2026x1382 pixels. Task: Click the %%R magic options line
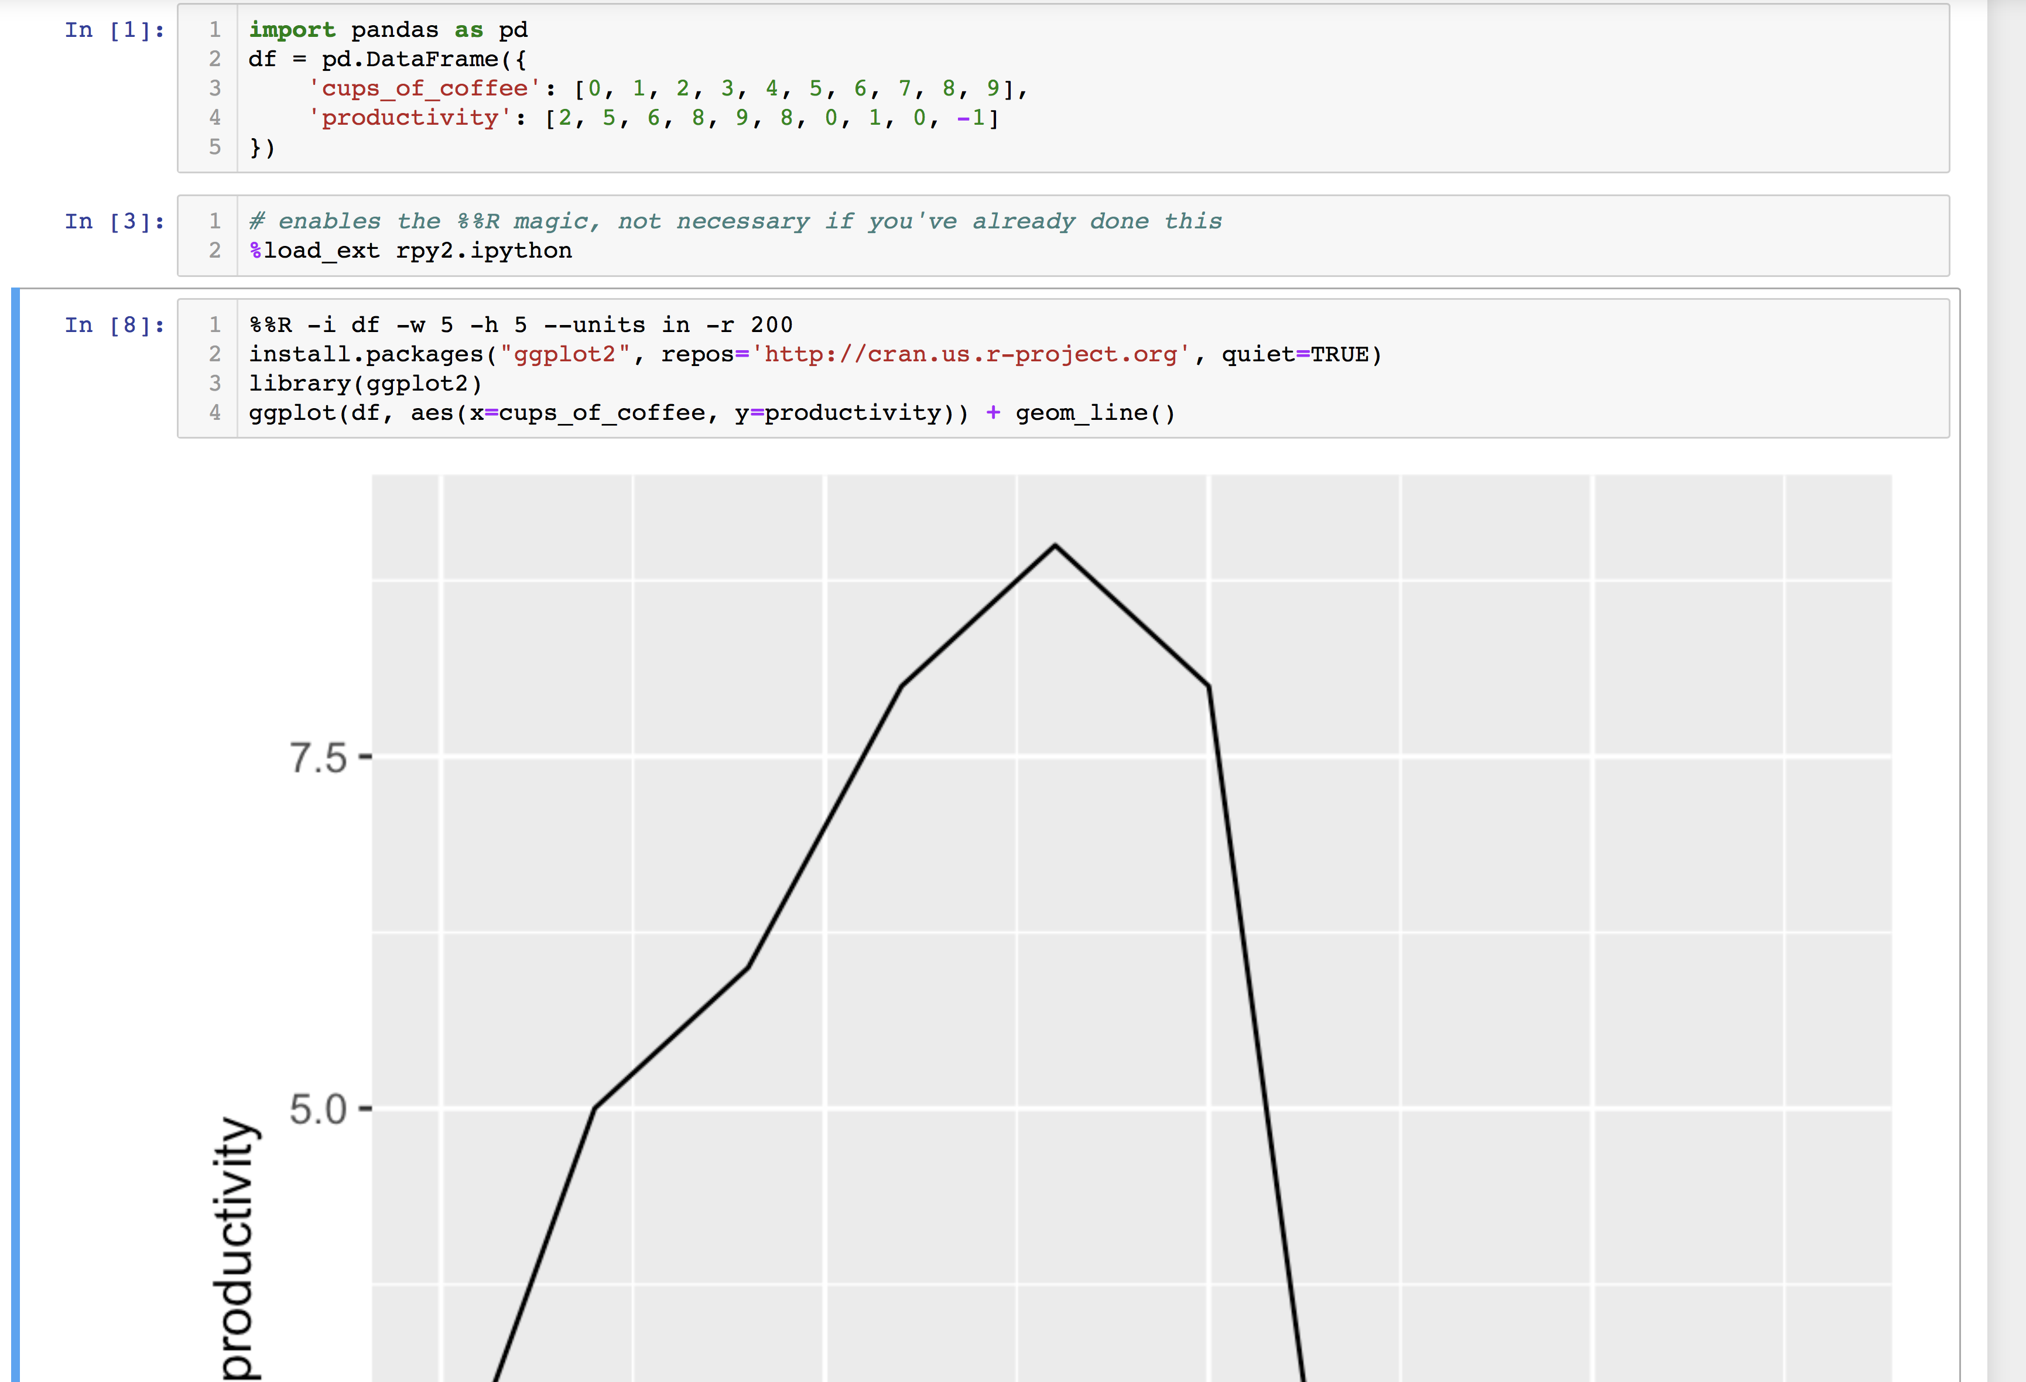pyautogui.click(x=521, y=325)
